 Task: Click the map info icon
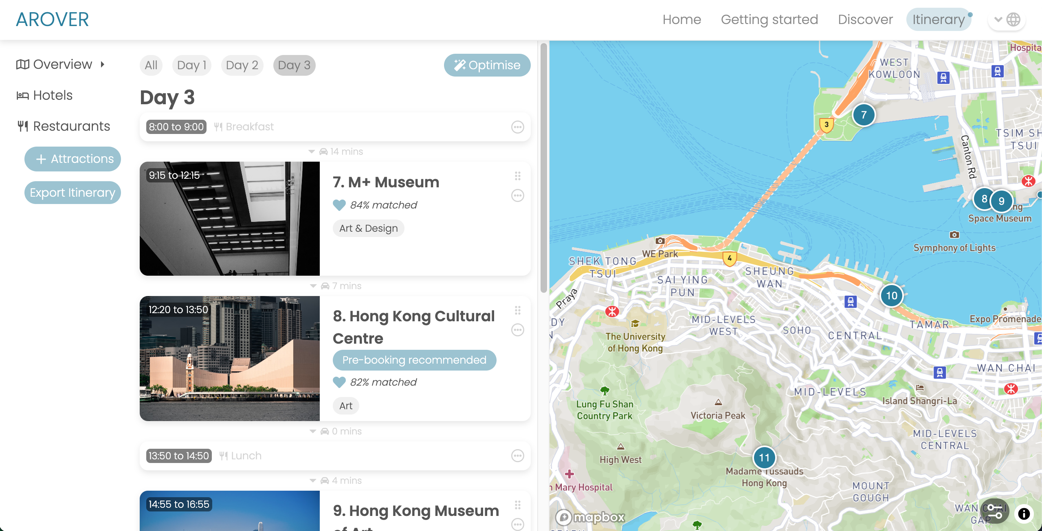tap(1024, 513)
